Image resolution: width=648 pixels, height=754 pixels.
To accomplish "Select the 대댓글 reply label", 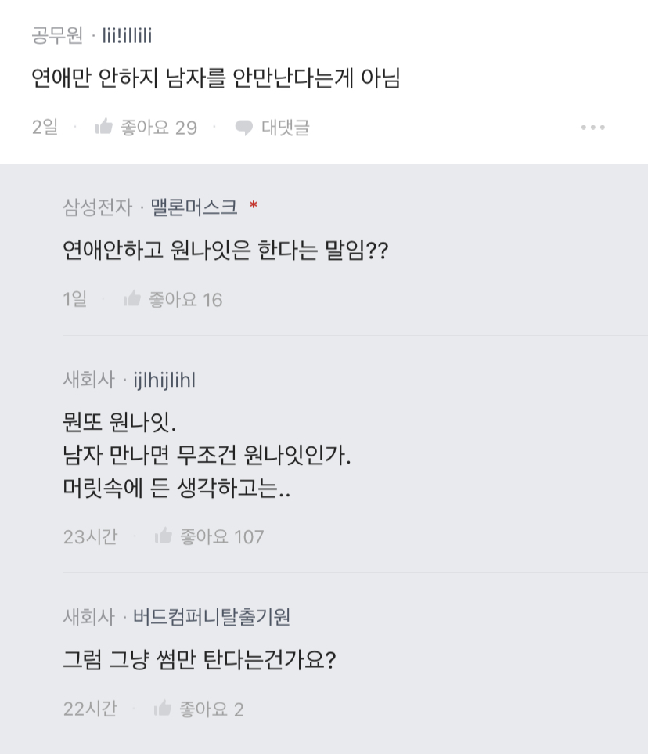I will pos(285,128).
